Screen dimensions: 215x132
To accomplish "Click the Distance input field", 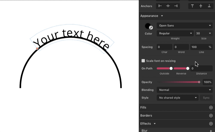I will (x=201, y=69).
